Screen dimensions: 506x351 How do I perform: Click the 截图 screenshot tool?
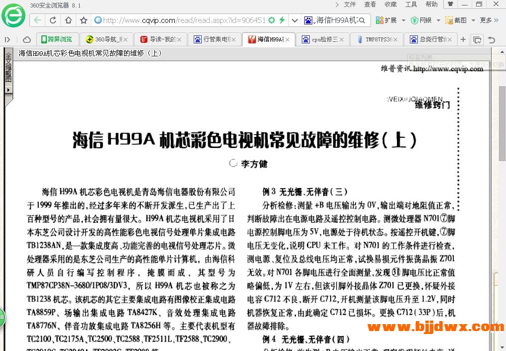456,20
